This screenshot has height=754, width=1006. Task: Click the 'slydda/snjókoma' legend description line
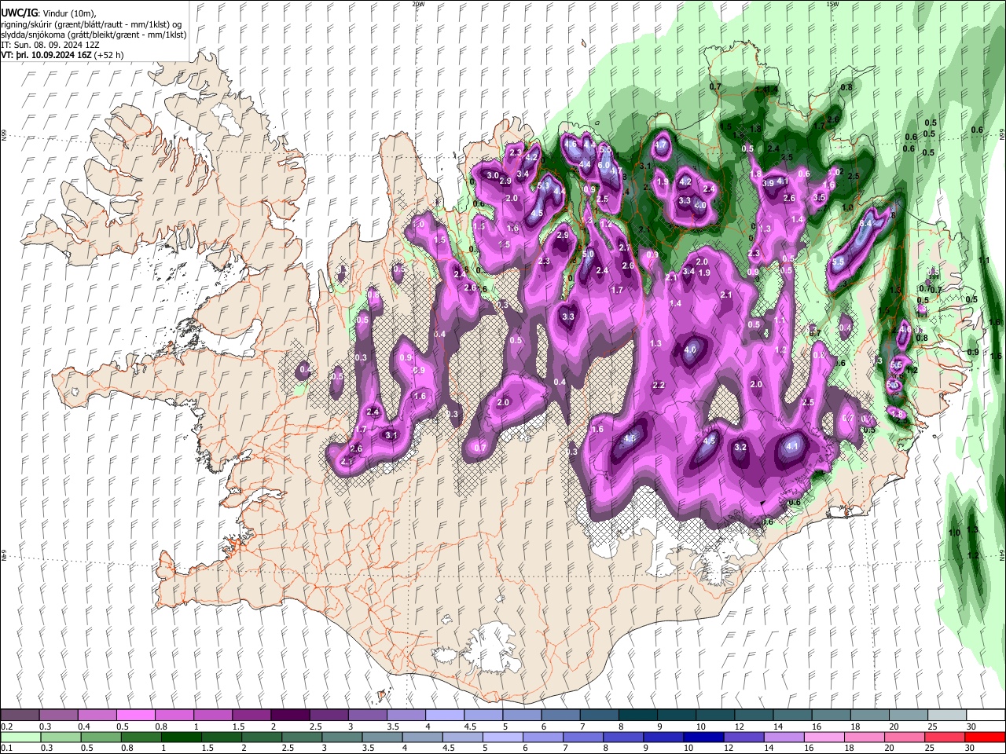(94, 35)
